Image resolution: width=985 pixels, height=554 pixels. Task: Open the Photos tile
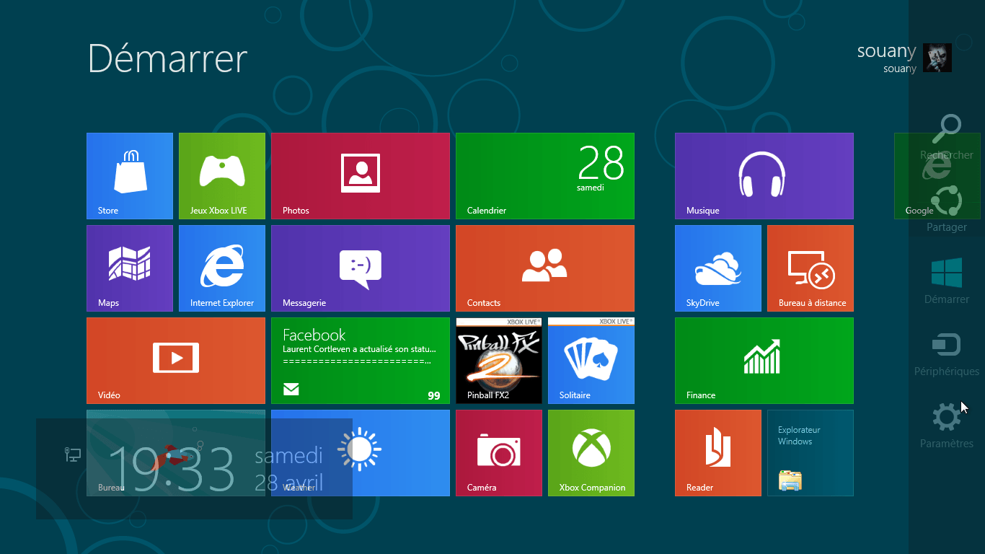(361, 176)
